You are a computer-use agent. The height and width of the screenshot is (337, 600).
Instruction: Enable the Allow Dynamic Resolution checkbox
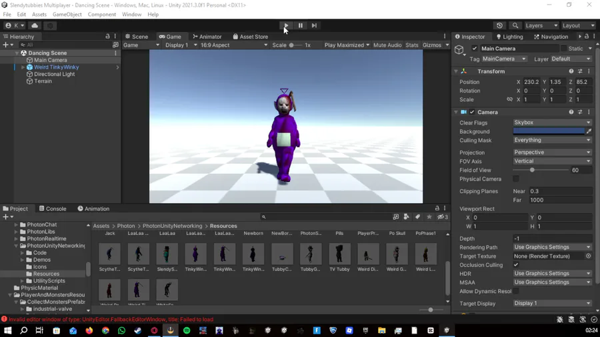(516, 291)
